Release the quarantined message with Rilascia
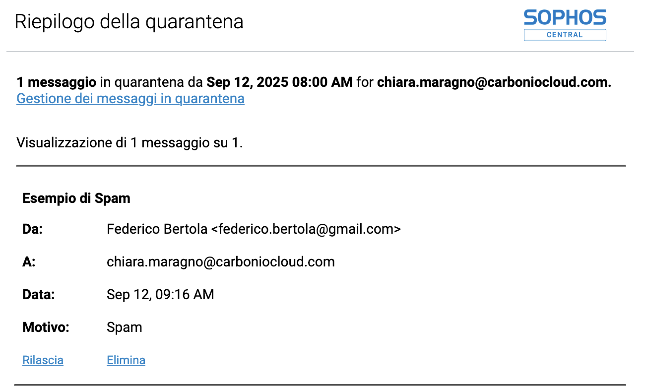Image resolution: width=645 pixels, height=389 pixels. (x=43, y=360)
